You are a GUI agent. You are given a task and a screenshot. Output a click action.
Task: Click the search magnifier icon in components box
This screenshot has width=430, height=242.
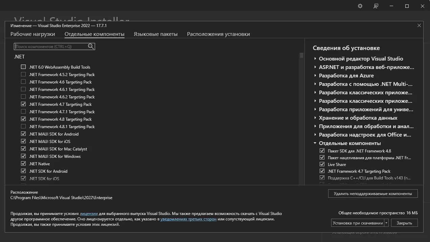coord(91,47)
